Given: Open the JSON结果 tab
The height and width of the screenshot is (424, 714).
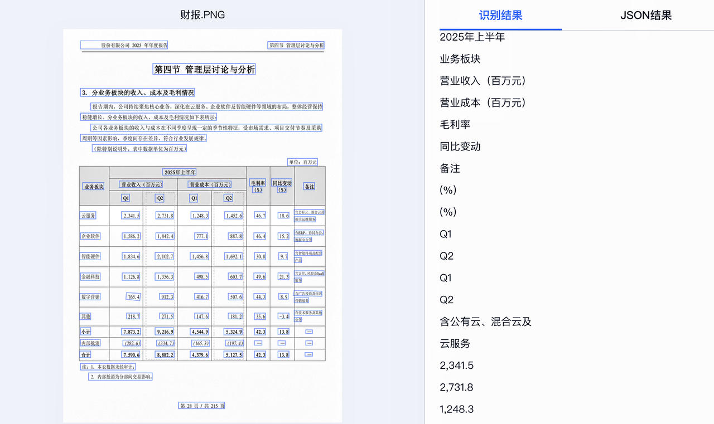Looking at the screenshot, I should point(646,15).
